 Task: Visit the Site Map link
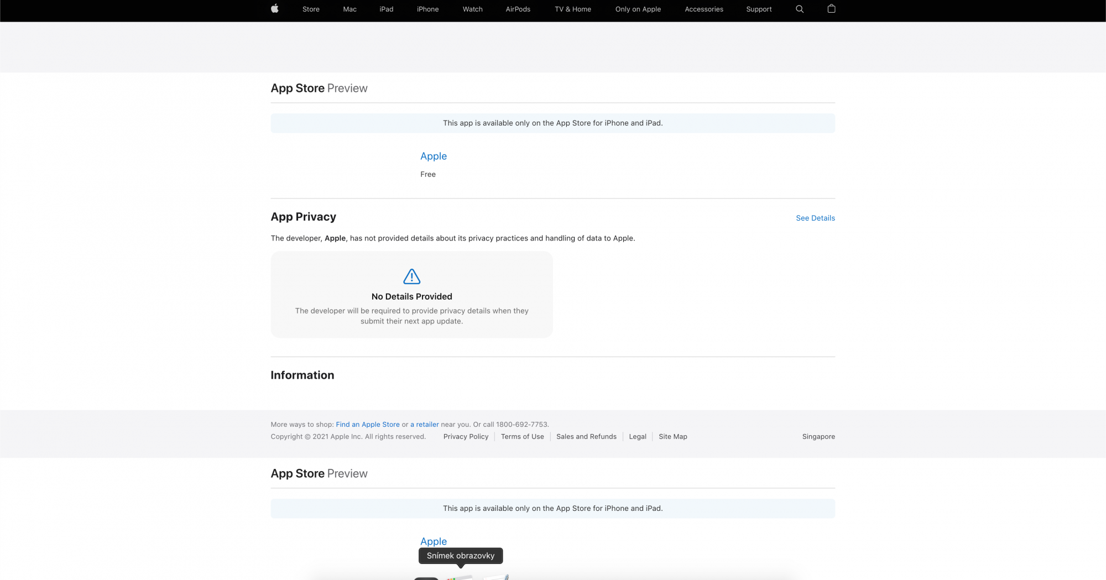pos(673,437)
